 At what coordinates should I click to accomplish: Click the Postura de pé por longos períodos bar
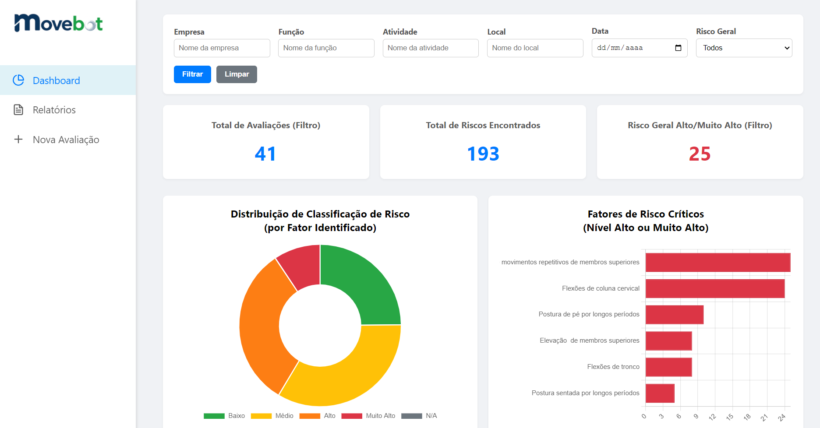(x=675, y=315)
